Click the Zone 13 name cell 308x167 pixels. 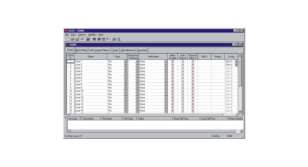pos(91,101)
